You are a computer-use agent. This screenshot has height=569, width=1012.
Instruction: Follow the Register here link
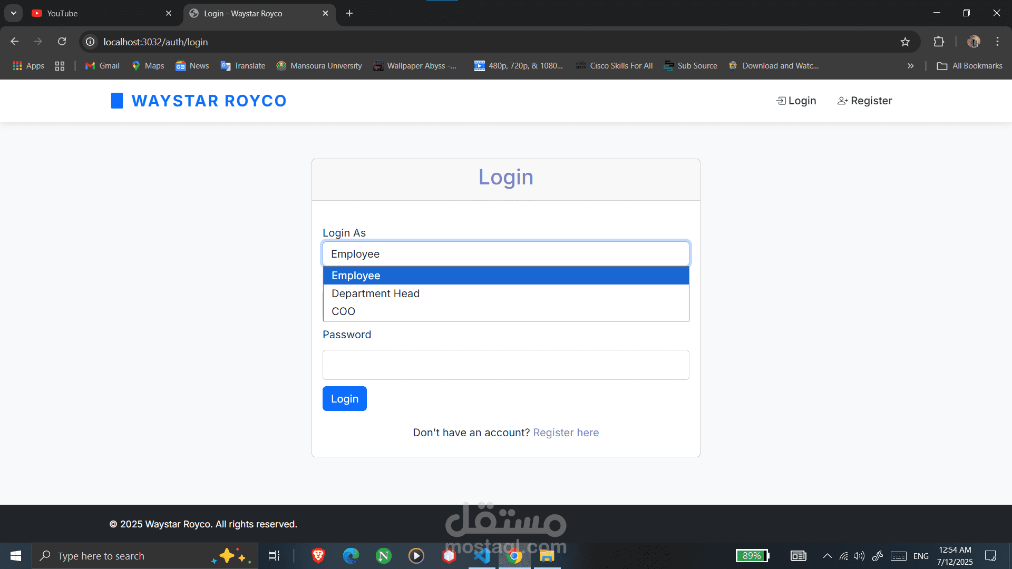pos(566,433)
